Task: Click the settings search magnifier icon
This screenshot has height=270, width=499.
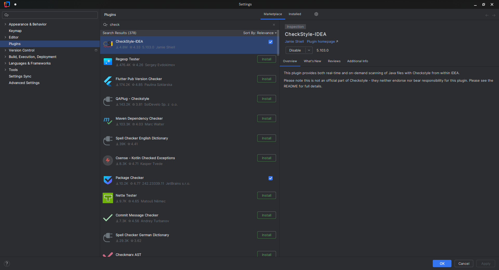Action: (7, 15)
